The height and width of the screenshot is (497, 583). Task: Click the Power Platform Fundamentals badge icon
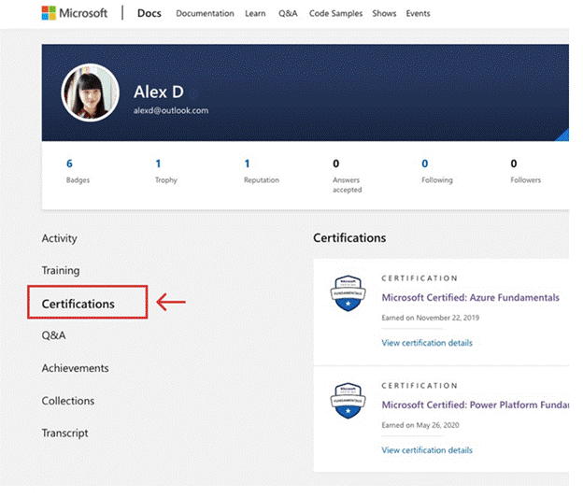[348, 401]
